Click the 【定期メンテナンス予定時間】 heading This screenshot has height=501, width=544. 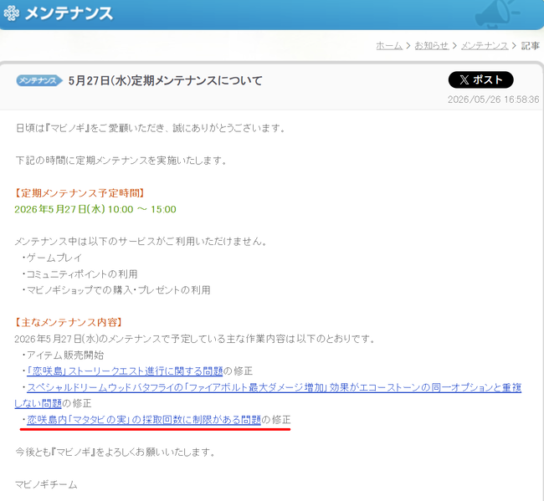pyautogui.click(x=80, y=193)
